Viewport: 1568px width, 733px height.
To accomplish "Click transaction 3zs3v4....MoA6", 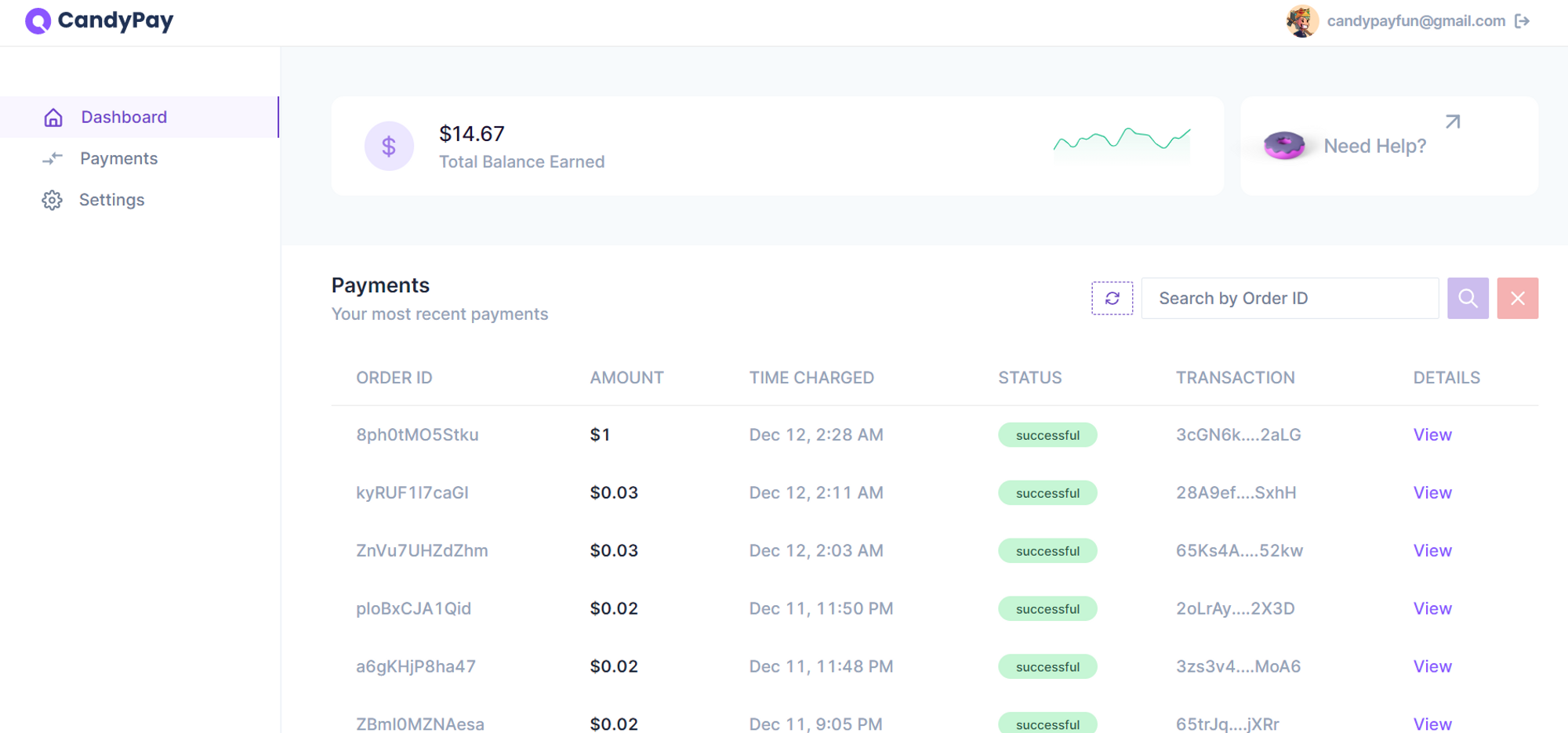I will (x=1238, y=666).
